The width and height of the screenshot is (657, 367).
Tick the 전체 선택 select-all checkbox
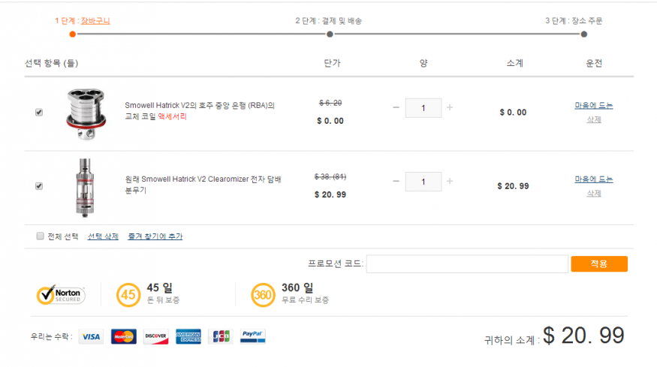click(x=41, y=236)
